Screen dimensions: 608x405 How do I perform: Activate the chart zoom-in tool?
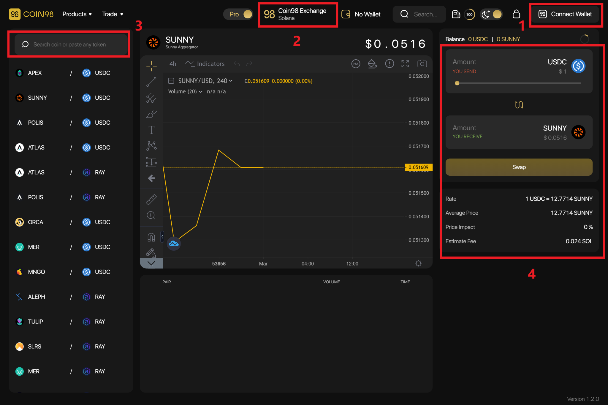pos(151,215)
